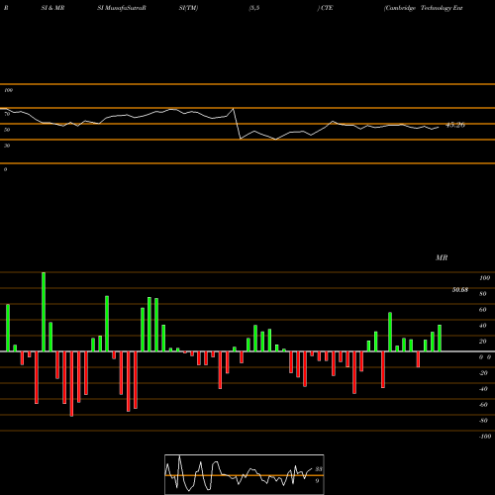
Task: Click the '33' value in the mini chart
Action: (319, 469)
